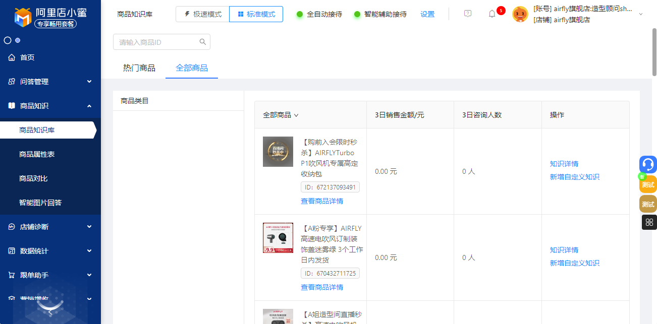This screenshot has width=657, height=324.
Task: Select the second carousel dot in sidebar
Action: tap(18, 40)
